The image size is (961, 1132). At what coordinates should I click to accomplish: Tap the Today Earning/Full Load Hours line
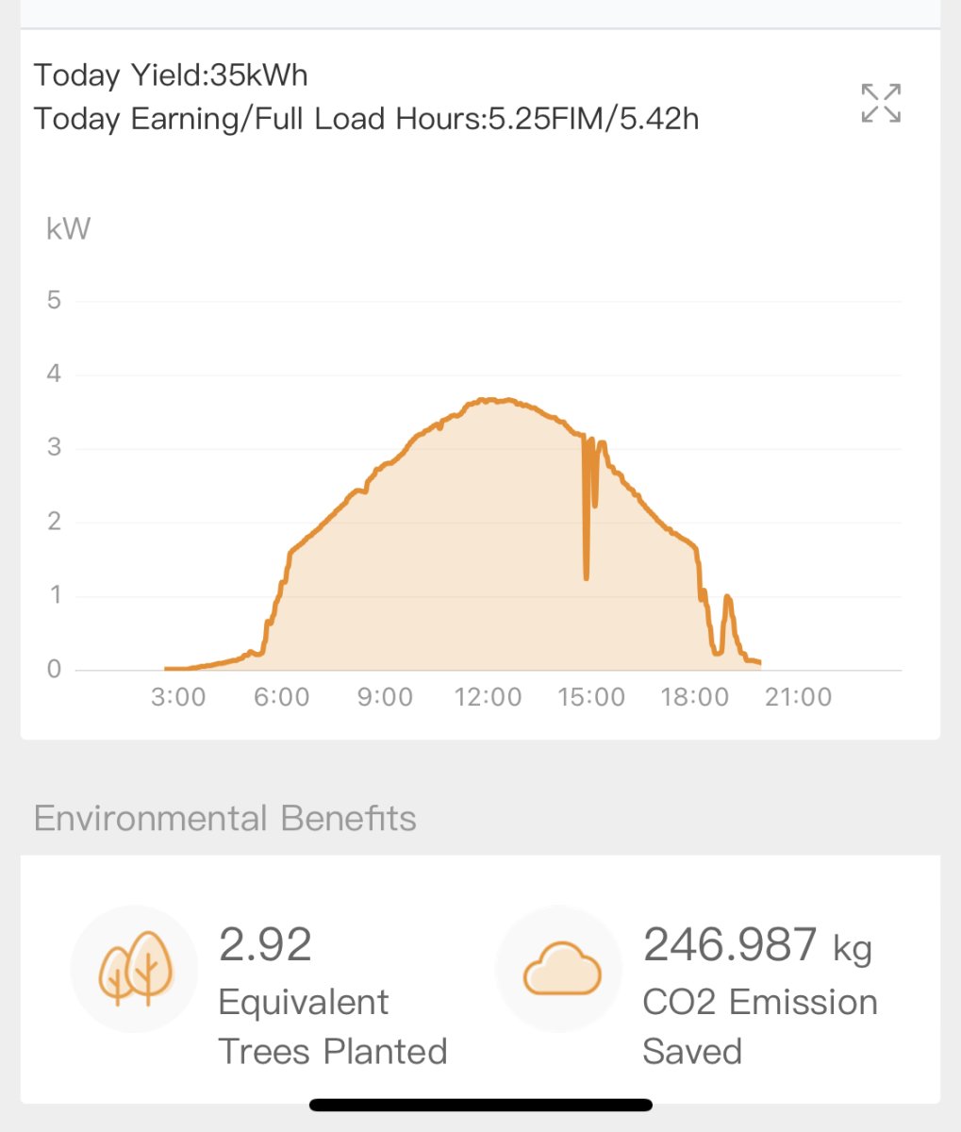click(x=366, y=119)
